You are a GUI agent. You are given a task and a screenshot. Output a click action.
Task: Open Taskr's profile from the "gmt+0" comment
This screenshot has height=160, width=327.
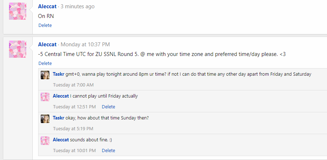coord(58,74)
